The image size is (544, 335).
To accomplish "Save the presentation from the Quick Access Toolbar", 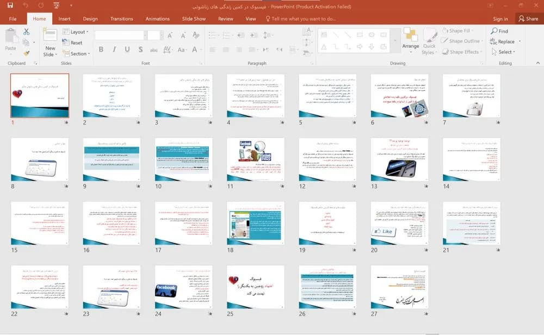I will [10, 5].
